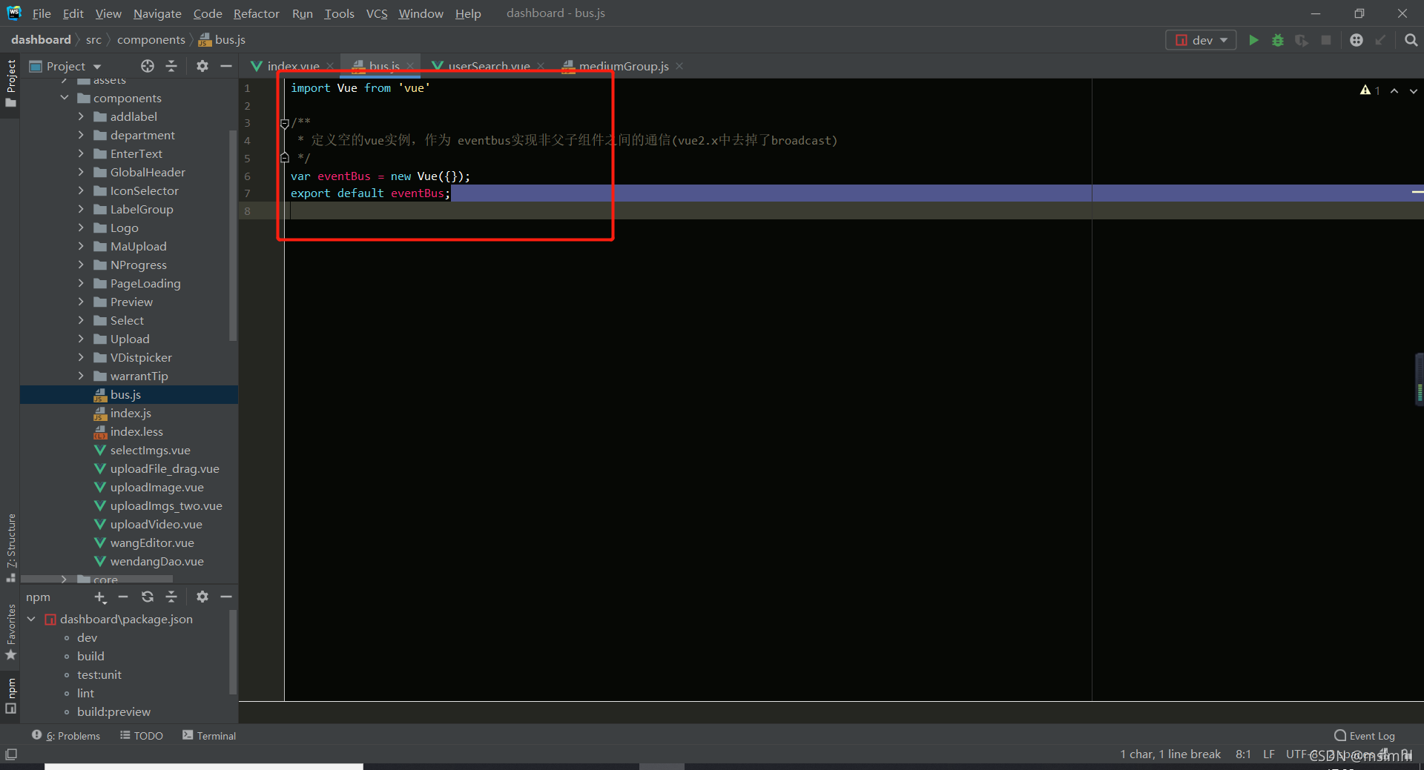Click src in breadcrumb path
Image resolution: width=1424 pixels, height=770 pixels.
[93, 40]
